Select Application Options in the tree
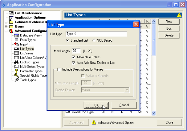The height and width of the screenshot is (131, 187). (30, 18)
